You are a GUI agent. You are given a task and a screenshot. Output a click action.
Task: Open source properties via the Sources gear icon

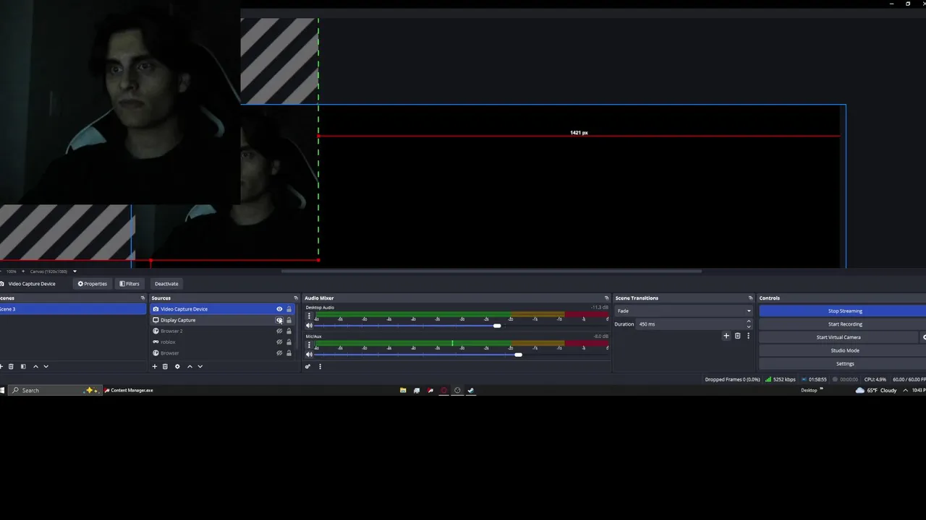pos(177,366)
